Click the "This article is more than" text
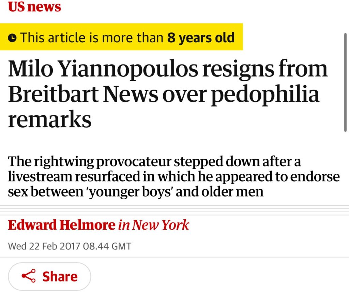Image resolution: width=349 pixels, height=303 pixels. [92, 38]
